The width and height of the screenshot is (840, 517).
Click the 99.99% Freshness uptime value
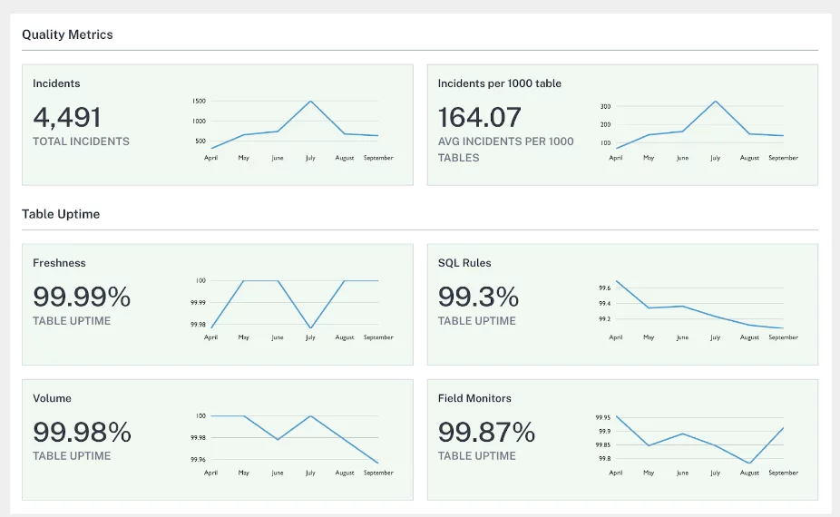82,297
